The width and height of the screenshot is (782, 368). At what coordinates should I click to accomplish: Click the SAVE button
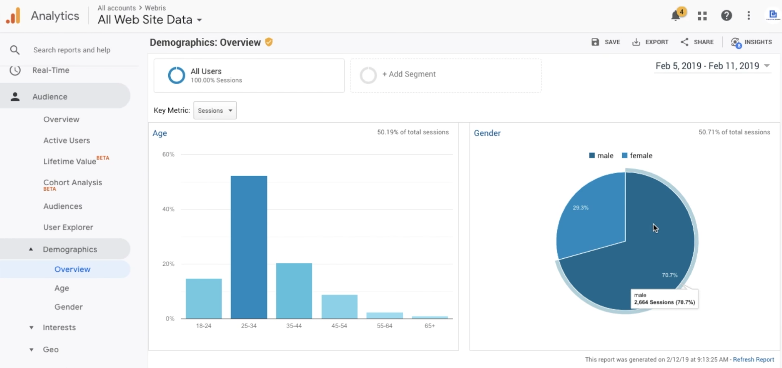coord(606,42)
